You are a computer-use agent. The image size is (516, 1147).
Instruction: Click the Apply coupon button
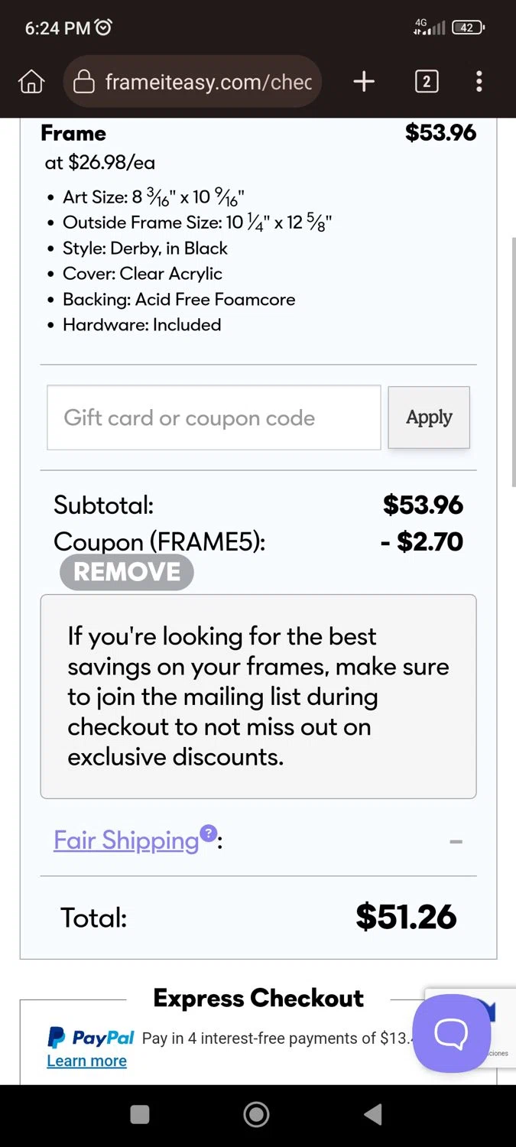click(x=429, y=418)
